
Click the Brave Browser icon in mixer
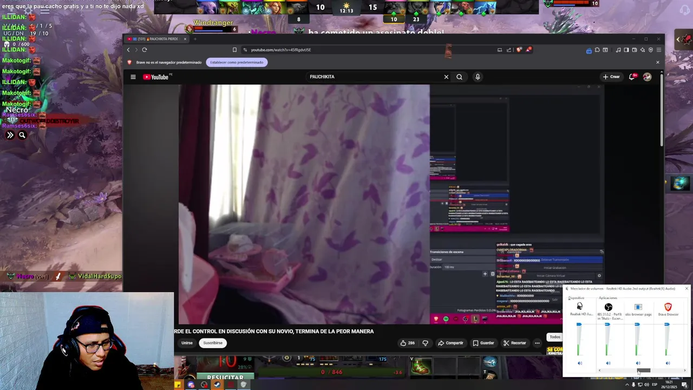tap(668, 307)
